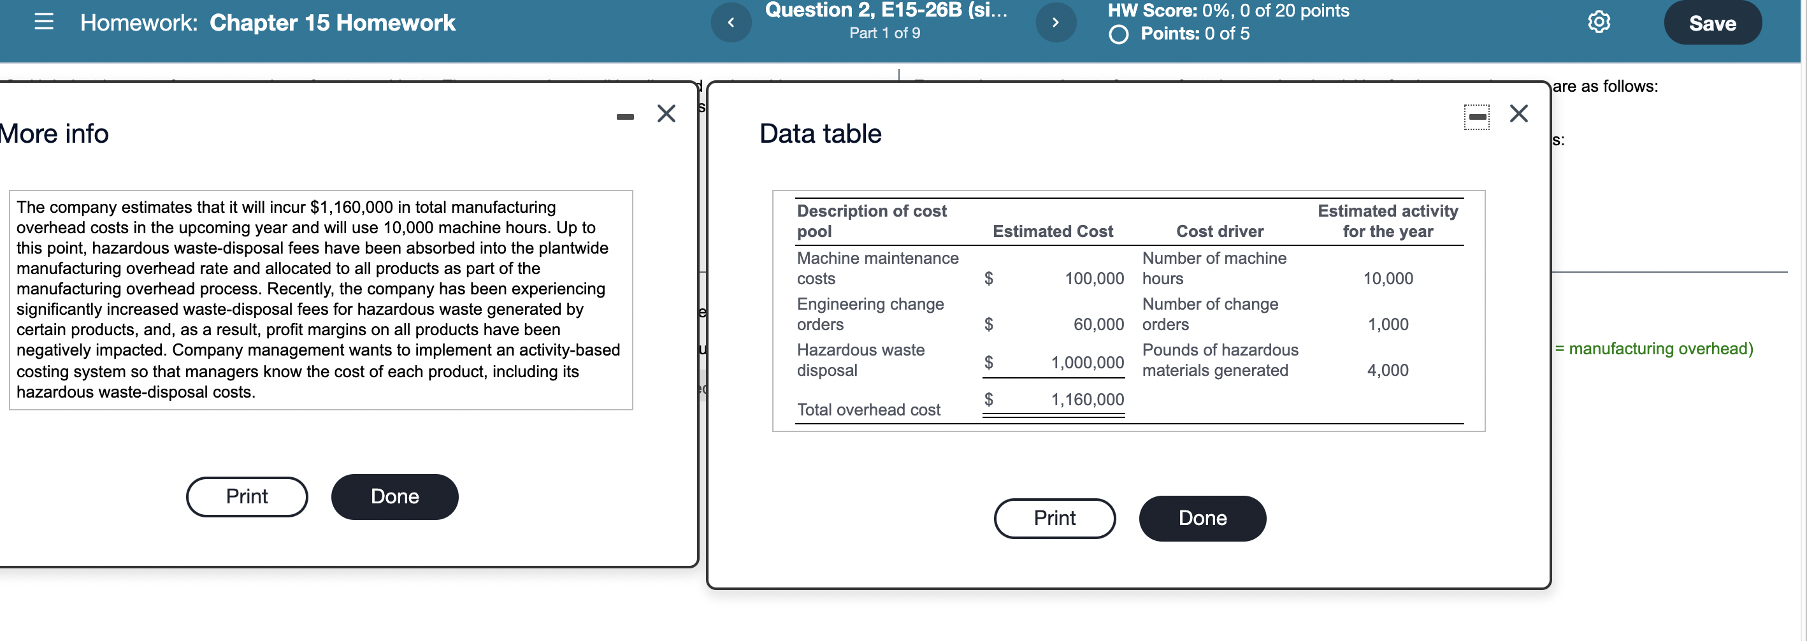Click the More info paragraph text box
The height and width of the screenshot is (641, 1807).
321,300
